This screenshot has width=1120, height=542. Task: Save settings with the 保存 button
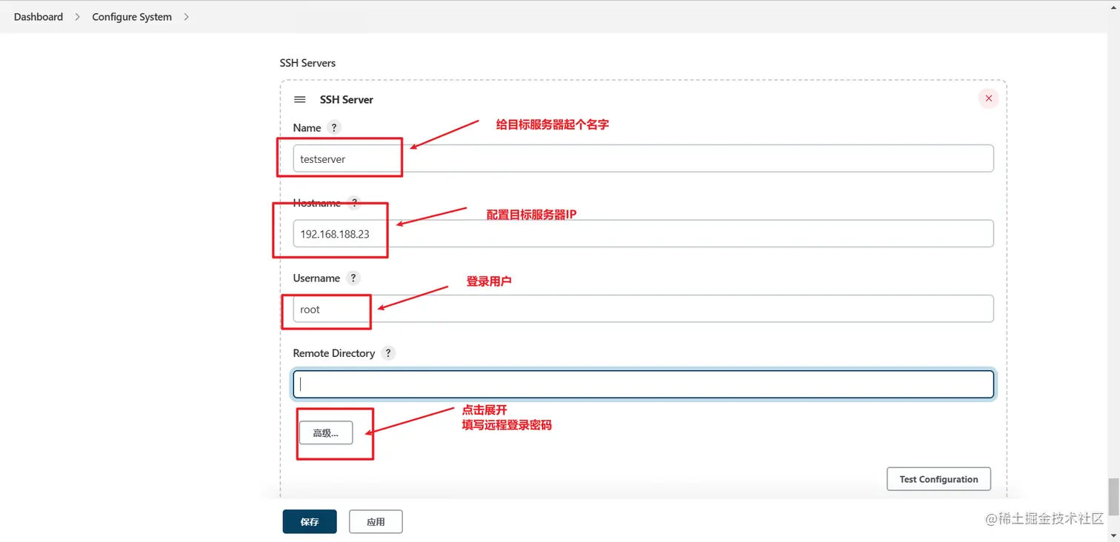(x=310, y=522)
